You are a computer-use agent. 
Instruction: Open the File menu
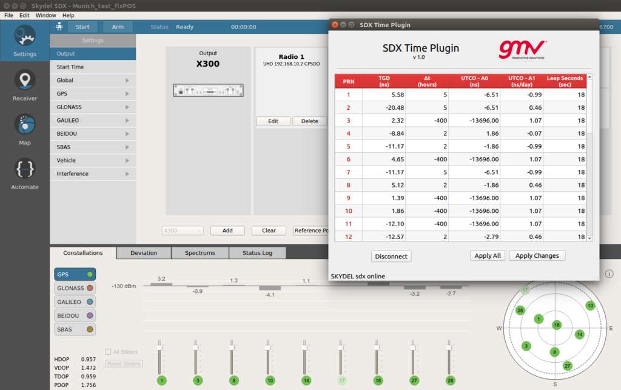click(x=8, y=15)
